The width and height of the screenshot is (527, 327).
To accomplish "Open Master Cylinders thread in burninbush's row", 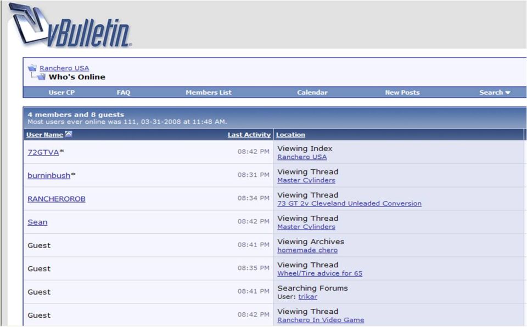I will tap(306, 180).
